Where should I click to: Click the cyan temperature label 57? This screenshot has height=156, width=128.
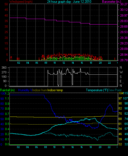[126, 129]
